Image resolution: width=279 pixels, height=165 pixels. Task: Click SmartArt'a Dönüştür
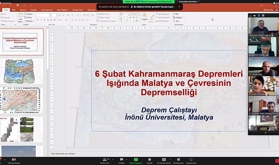tap(107, 21)
